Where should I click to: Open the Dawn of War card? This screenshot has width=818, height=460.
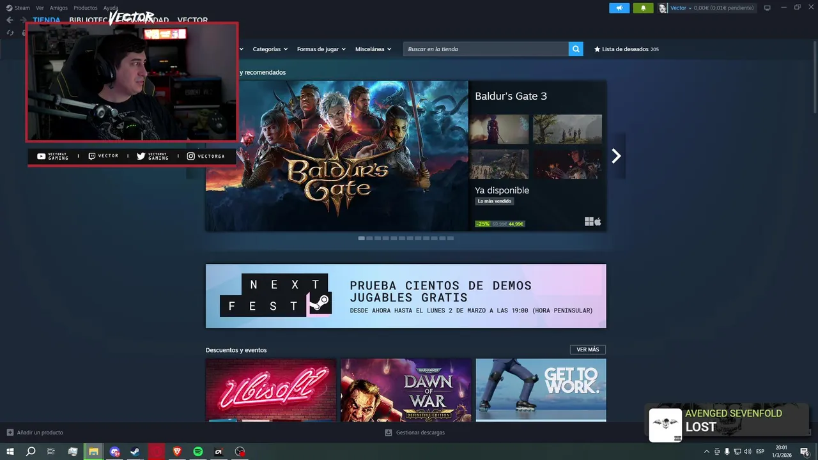coord(406,390)
